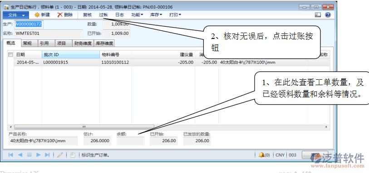Switch to the 财务维度 tab

[x=83, y=43]
